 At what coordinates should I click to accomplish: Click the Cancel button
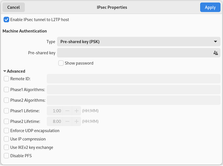14,7
